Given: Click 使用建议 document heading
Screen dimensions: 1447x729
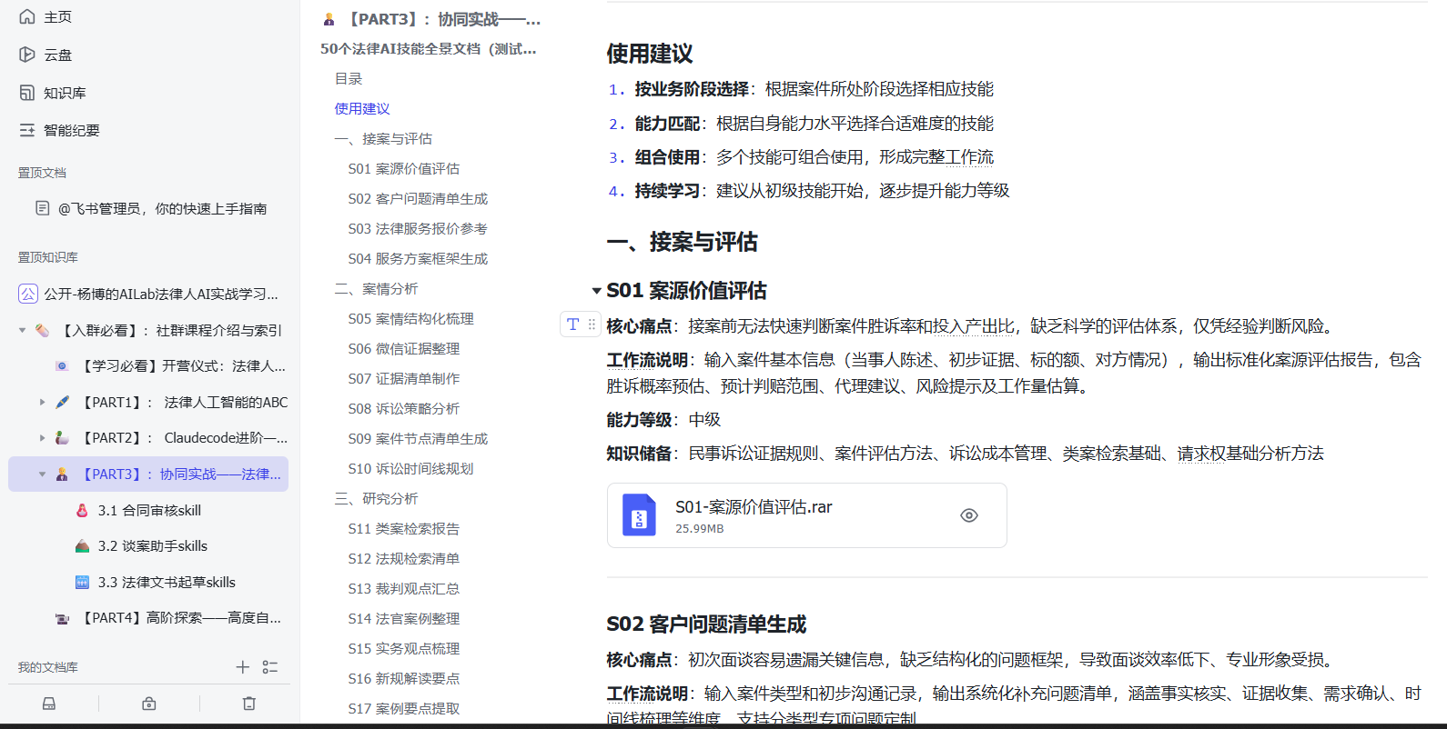Looking at the screenshot, I should point(650,54).
